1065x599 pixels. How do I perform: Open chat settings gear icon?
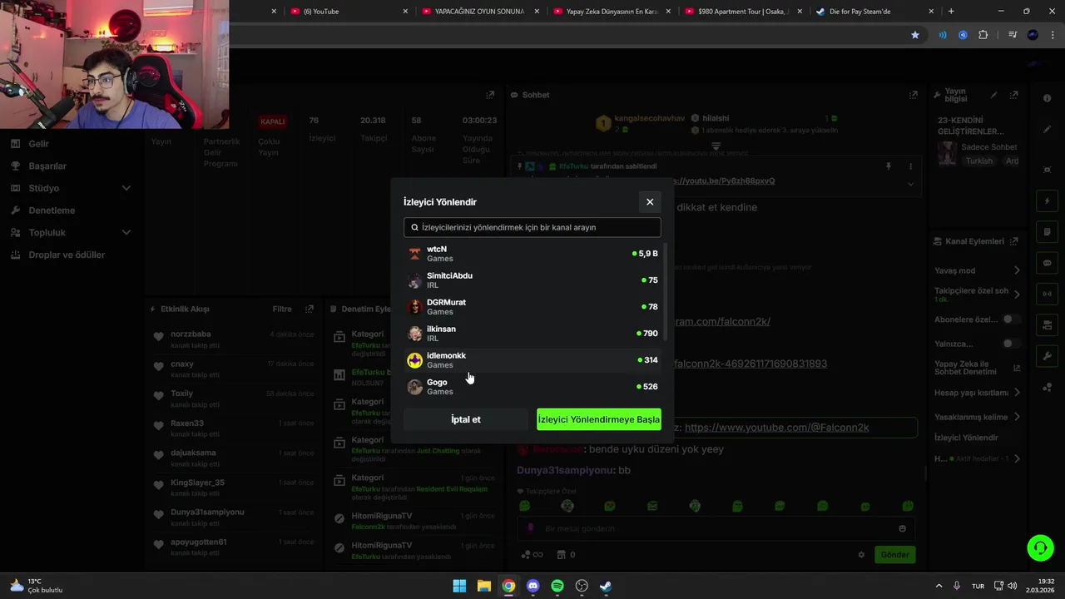tap(861, 554)
